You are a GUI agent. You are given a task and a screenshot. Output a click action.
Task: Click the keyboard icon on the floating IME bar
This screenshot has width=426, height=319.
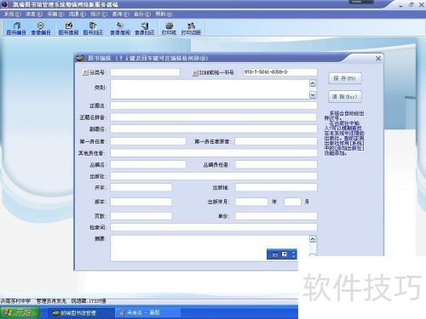click(275, 254)
